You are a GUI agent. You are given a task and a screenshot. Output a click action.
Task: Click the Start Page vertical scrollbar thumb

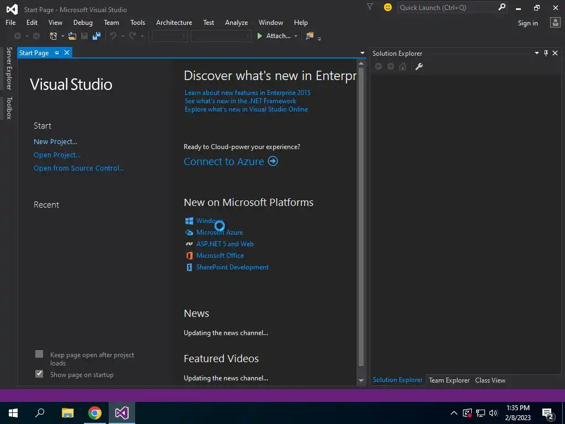[x=361, y=218]
